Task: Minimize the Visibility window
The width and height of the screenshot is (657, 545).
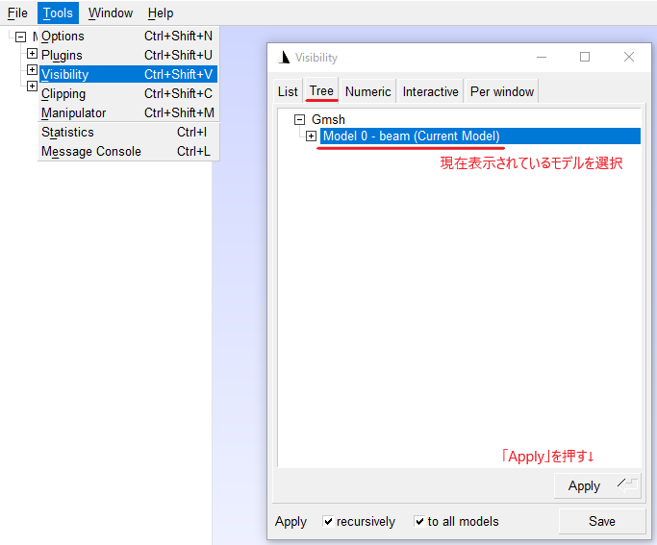Action: point(542,57)
